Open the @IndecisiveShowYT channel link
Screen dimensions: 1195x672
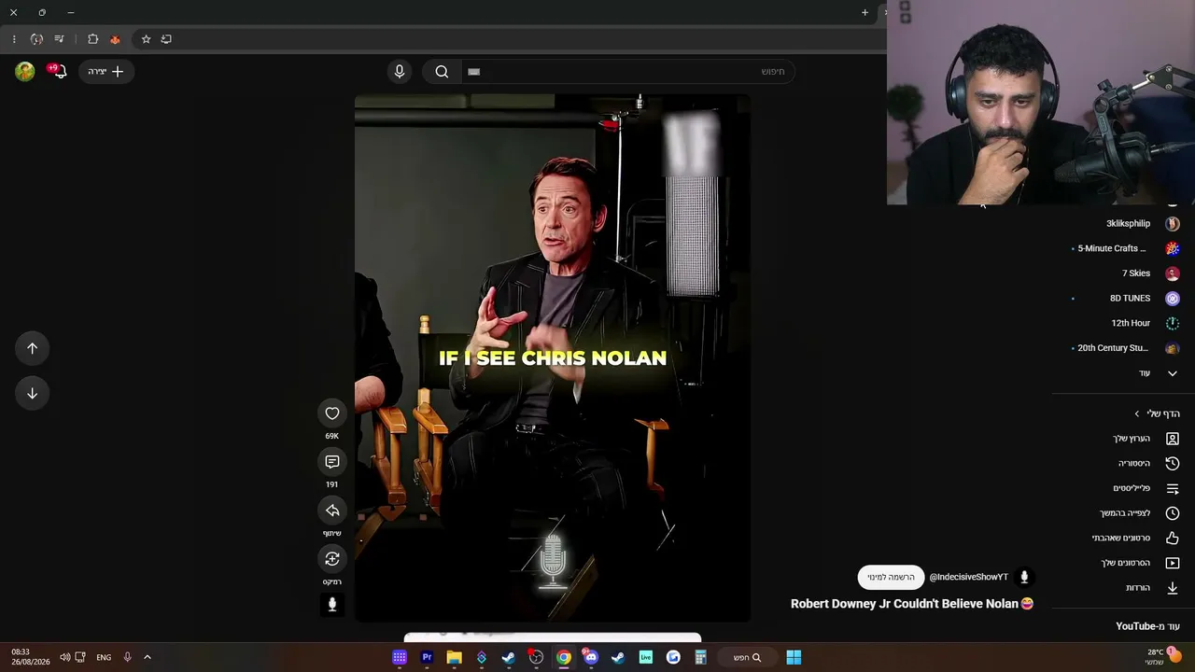[968, 577]
